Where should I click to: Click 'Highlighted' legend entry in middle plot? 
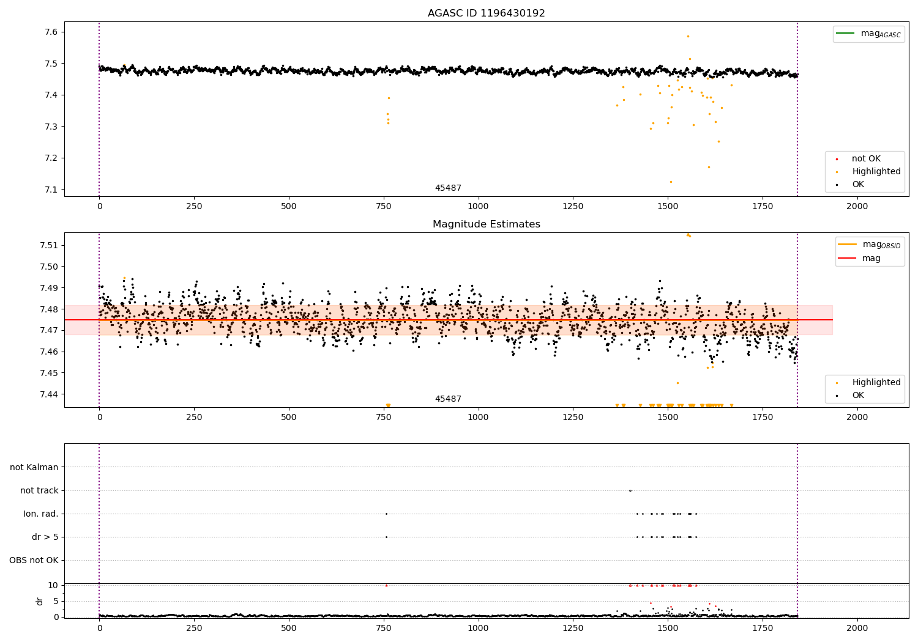point(868,383)
